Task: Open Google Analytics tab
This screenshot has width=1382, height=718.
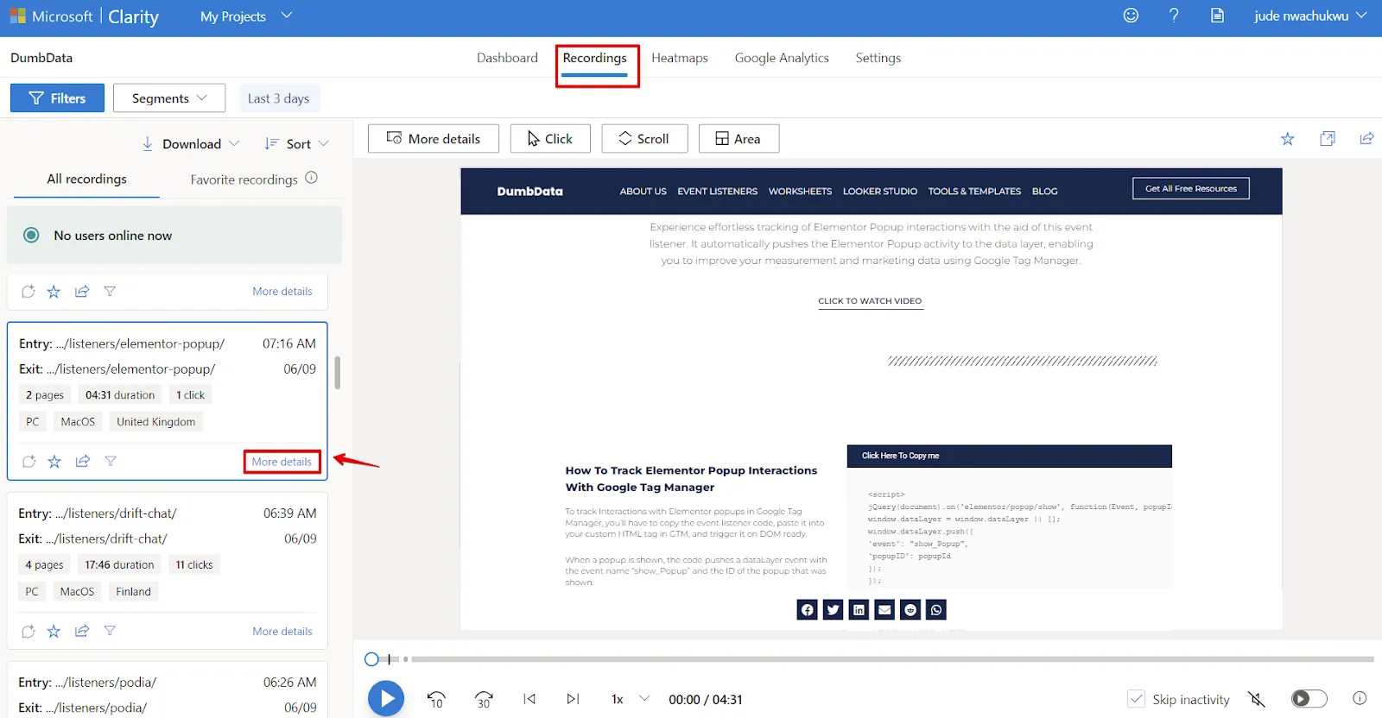Action: point(782,58)
